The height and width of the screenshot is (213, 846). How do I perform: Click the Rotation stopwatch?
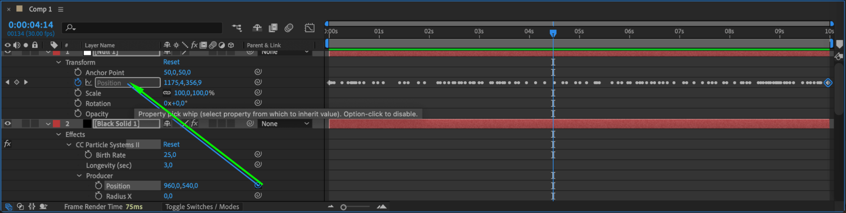tap(78, 103)
